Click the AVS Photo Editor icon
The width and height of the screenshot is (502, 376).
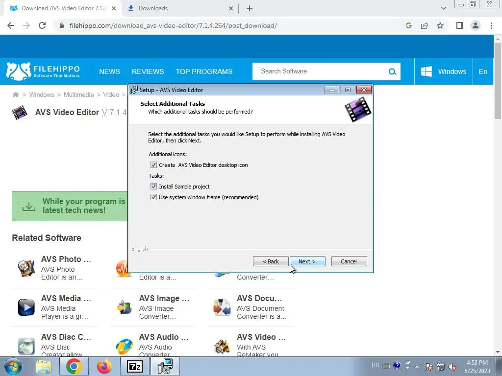point(26,268)
